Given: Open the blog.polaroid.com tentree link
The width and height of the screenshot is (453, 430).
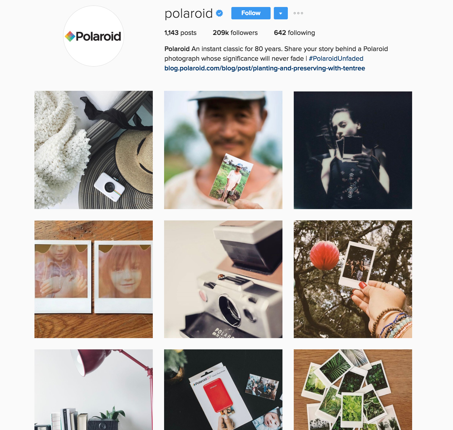Looking at the screenshot, I should 265,68.
